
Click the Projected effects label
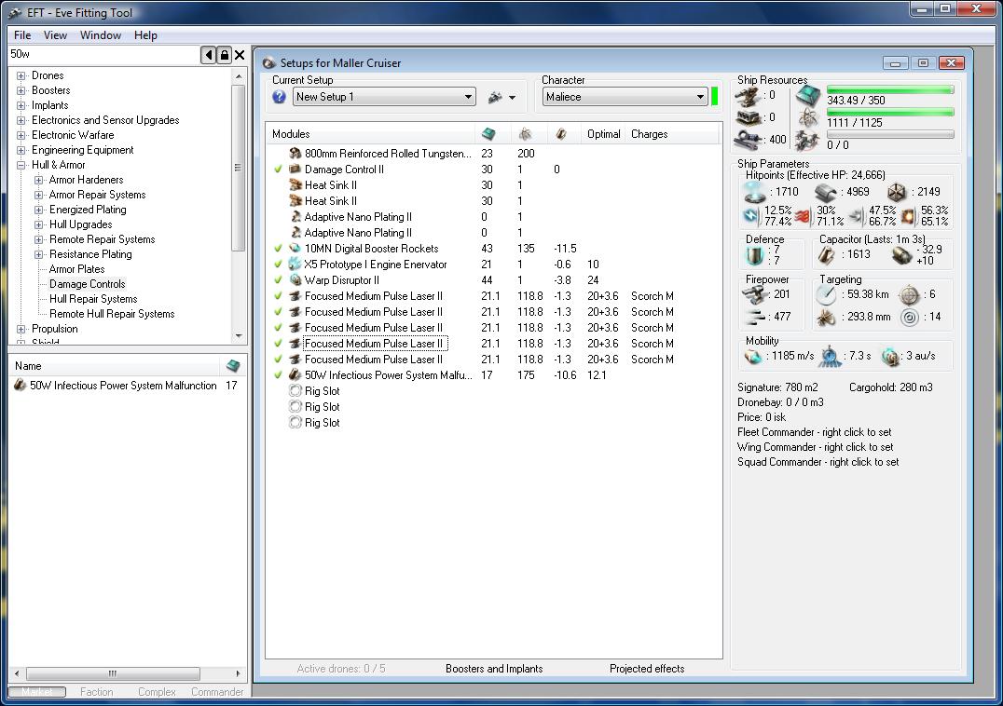coord(647,669)
